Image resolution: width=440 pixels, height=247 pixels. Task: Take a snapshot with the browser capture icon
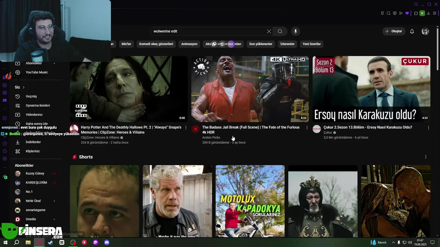click(388, 13)
